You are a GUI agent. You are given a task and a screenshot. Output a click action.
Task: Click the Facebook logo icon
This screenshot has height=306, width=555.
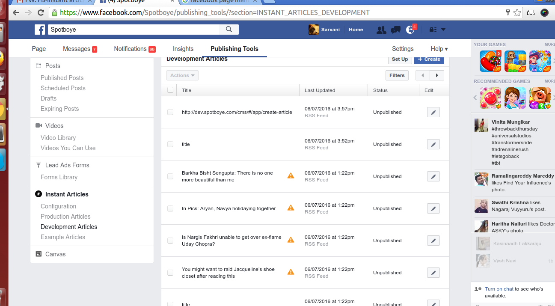click(x=40, y=30)
